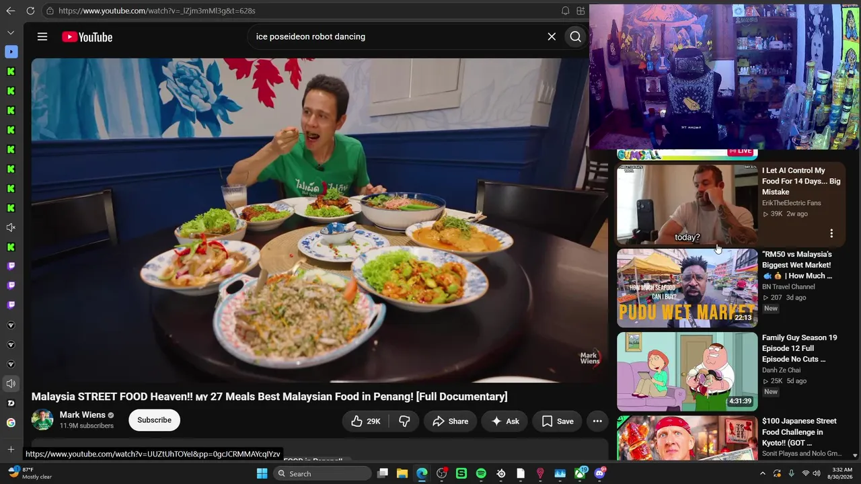The height and width of the screenshot is (484, 861).
Task: Switch to the Google sidebar tab
Action: 11,423
